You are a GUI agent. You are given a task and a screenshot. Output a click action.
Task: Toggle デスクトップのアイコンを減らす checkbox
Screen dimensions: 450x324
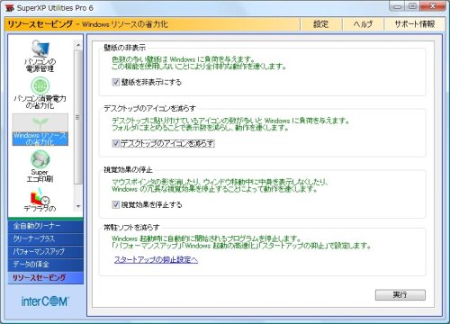[115, 143]
